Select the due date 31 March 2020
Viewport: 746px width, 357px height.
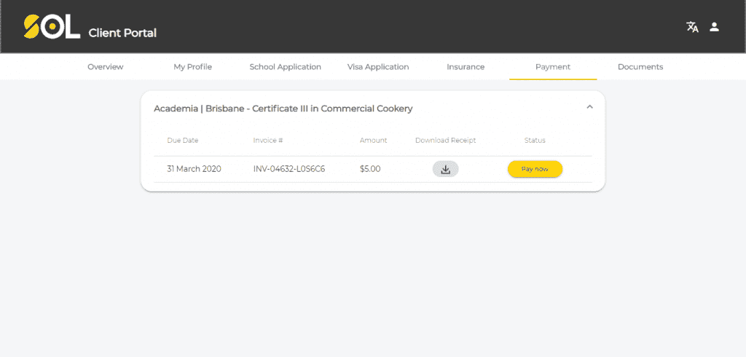(194, 169)
